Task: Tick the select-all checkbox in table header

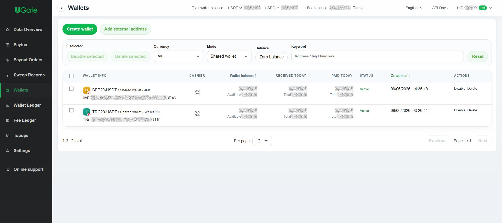Action: [71, 76]
